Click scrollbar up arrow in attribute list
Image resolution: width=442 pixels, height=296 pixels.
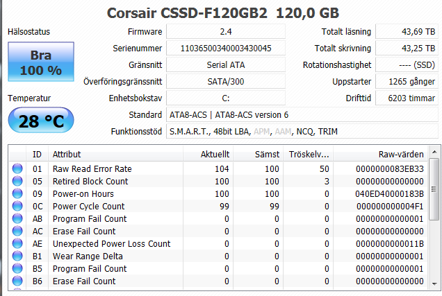click(434, 153)
